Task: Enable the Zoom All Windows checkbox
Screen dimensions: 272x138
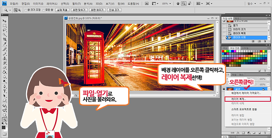Action: click(x=43, y=10)
